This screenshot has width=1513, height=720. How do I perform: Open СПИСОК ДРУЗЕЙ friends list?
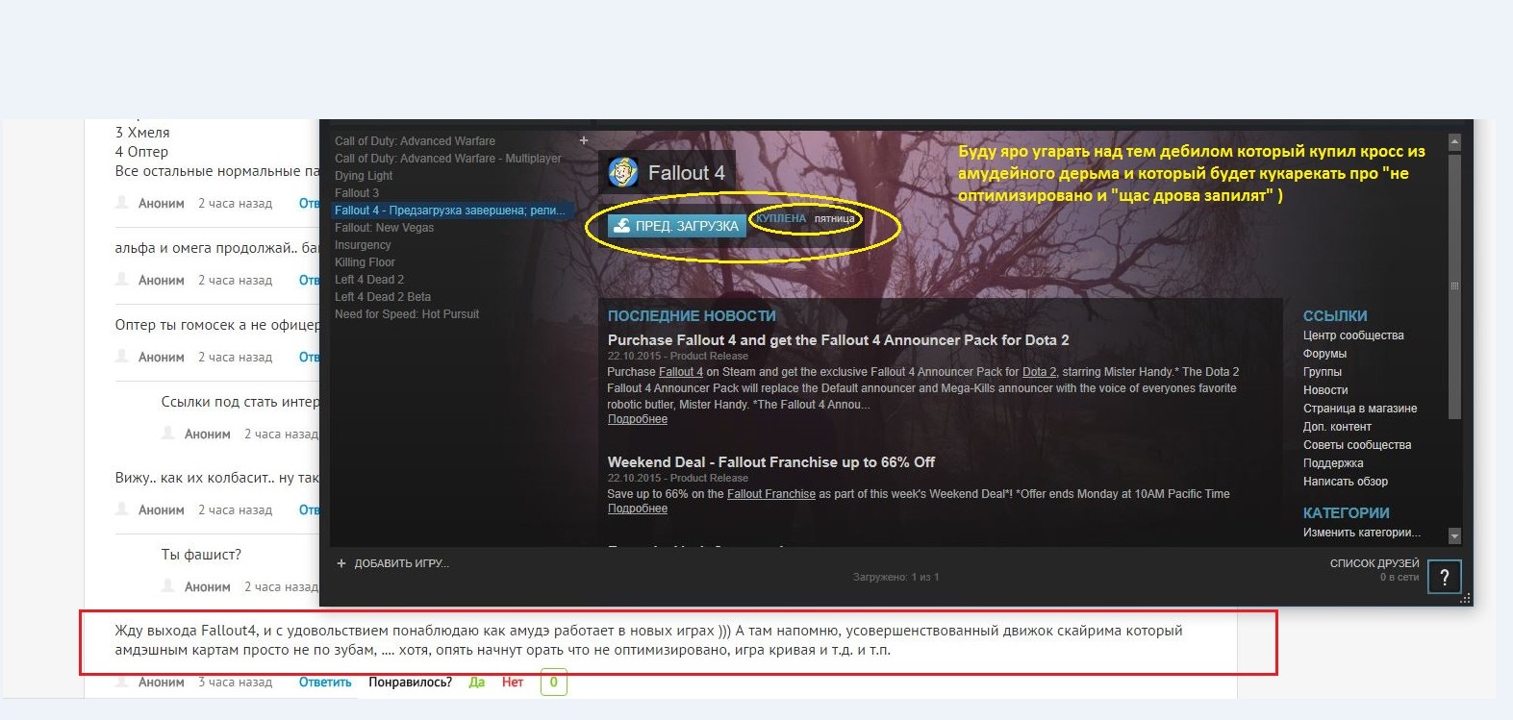1374,563
